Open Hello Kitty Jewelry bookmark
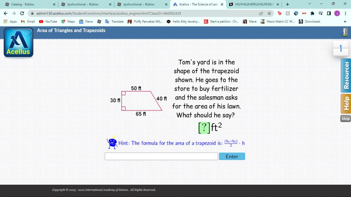The height and width of the screenshot is (197, 351). [183, 22]
